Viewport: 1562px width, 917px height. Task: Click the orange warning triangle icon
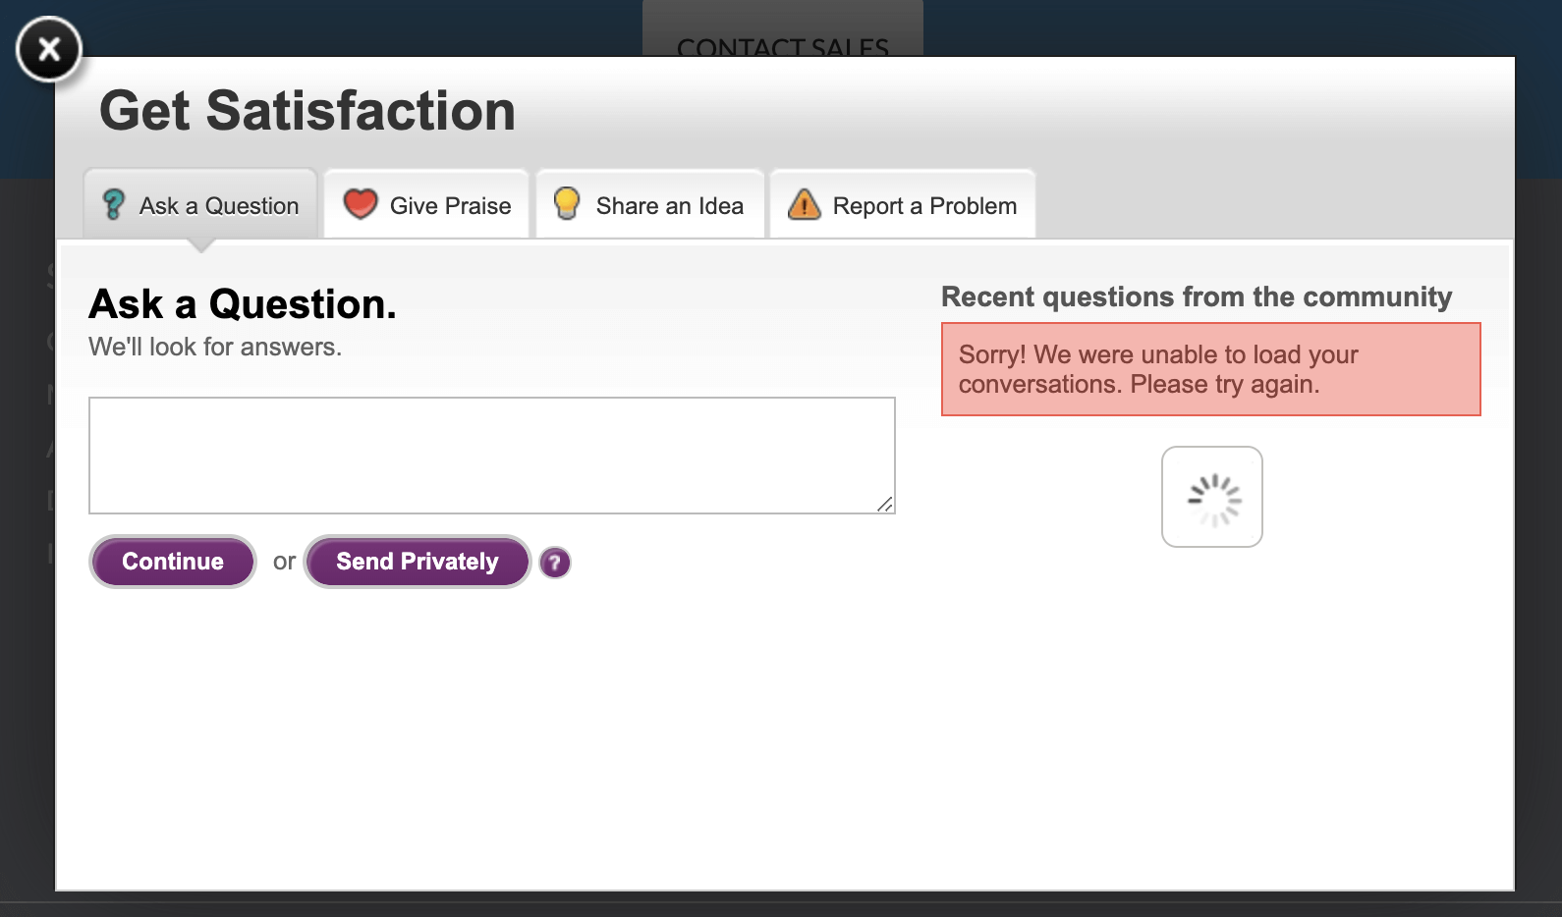(804, 204)
